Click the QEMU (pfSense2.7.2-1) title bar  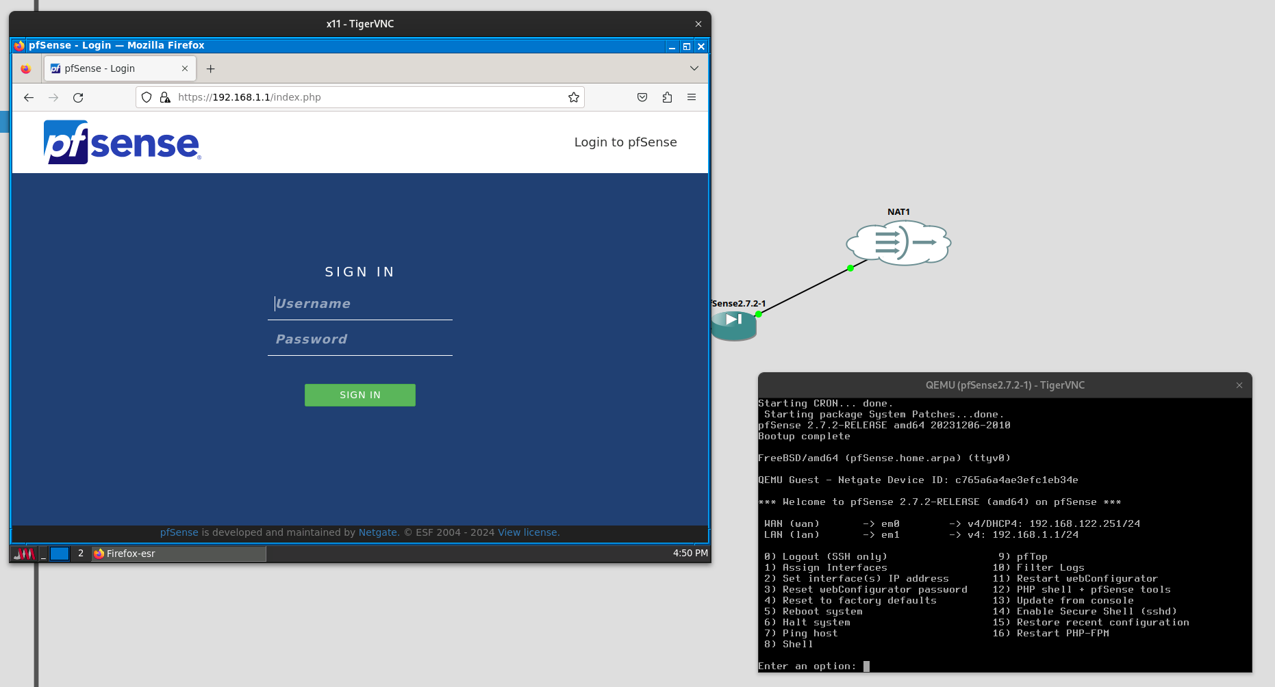click(1005, 385)
